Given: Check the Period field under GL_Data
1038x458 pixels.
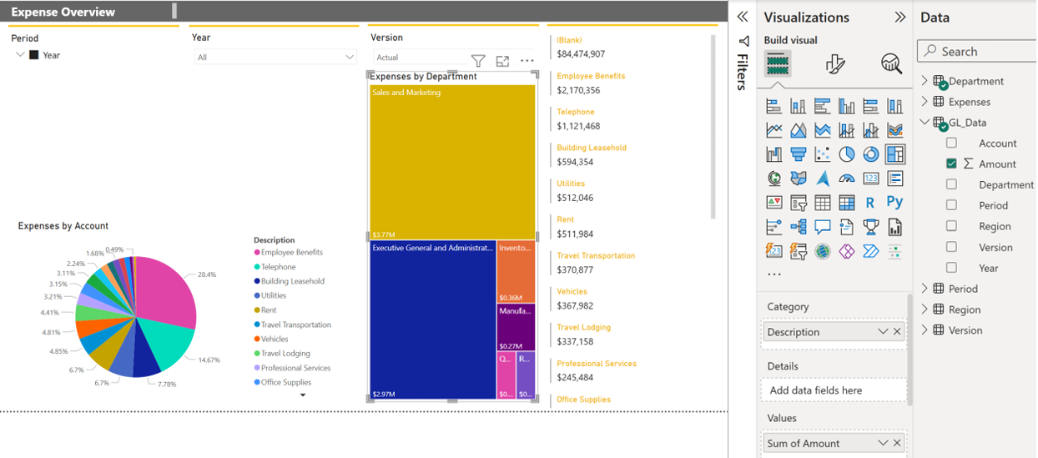Looking at the screenshot, I should point(951,205).
